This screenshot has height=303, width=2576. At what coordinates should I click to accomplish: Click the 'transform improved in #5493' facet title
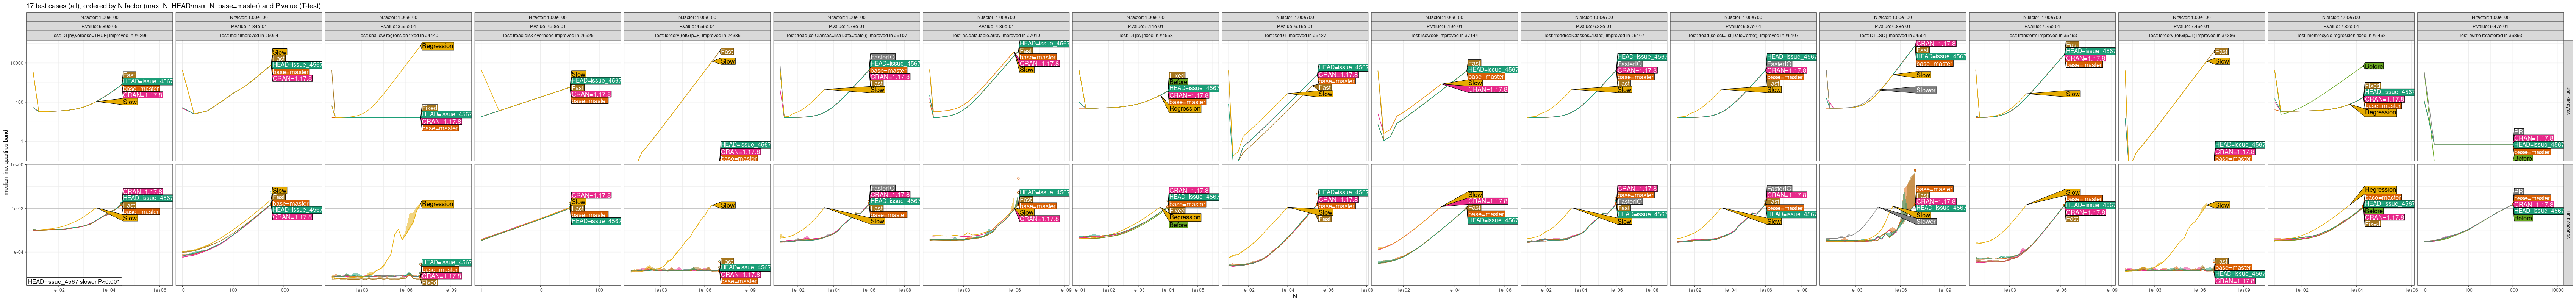click(x=2041, y=35)
